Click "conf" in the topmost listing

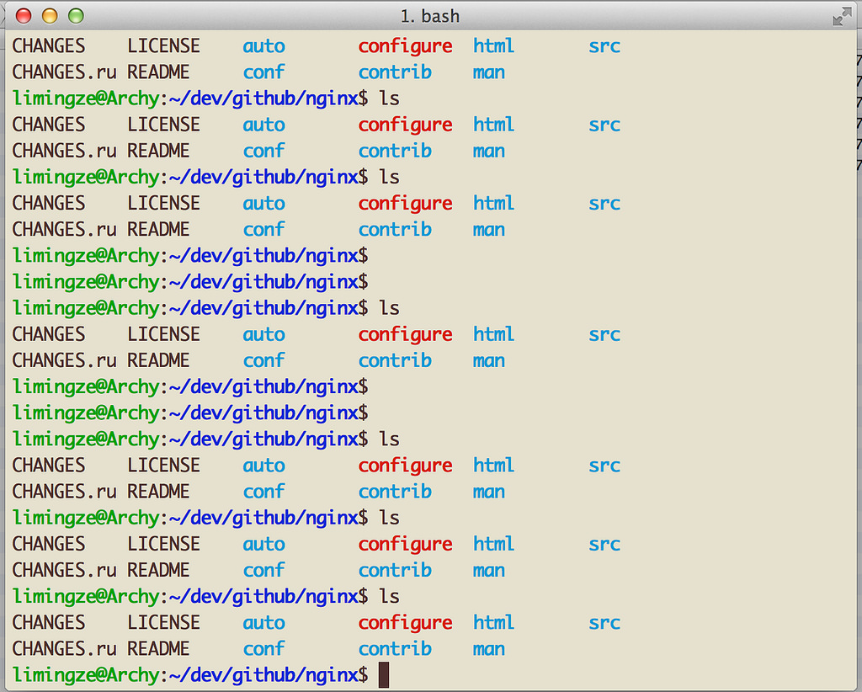[x=263, y=72]
